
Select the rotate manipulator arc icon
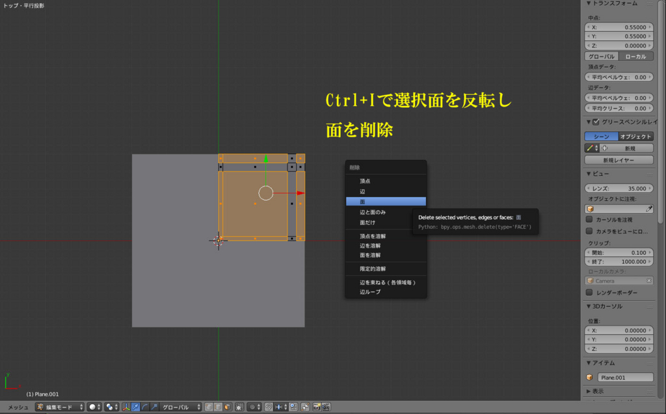(x=145, y=407)
